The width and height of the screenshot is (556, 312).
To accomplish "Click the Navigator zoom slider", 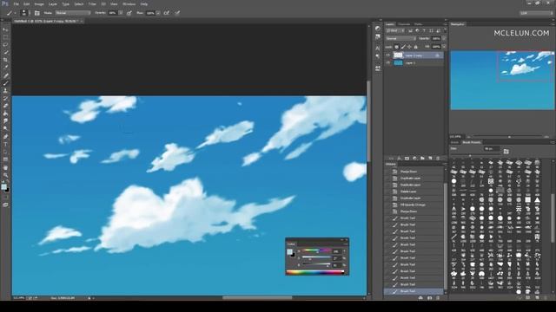I will coord(509,137).
